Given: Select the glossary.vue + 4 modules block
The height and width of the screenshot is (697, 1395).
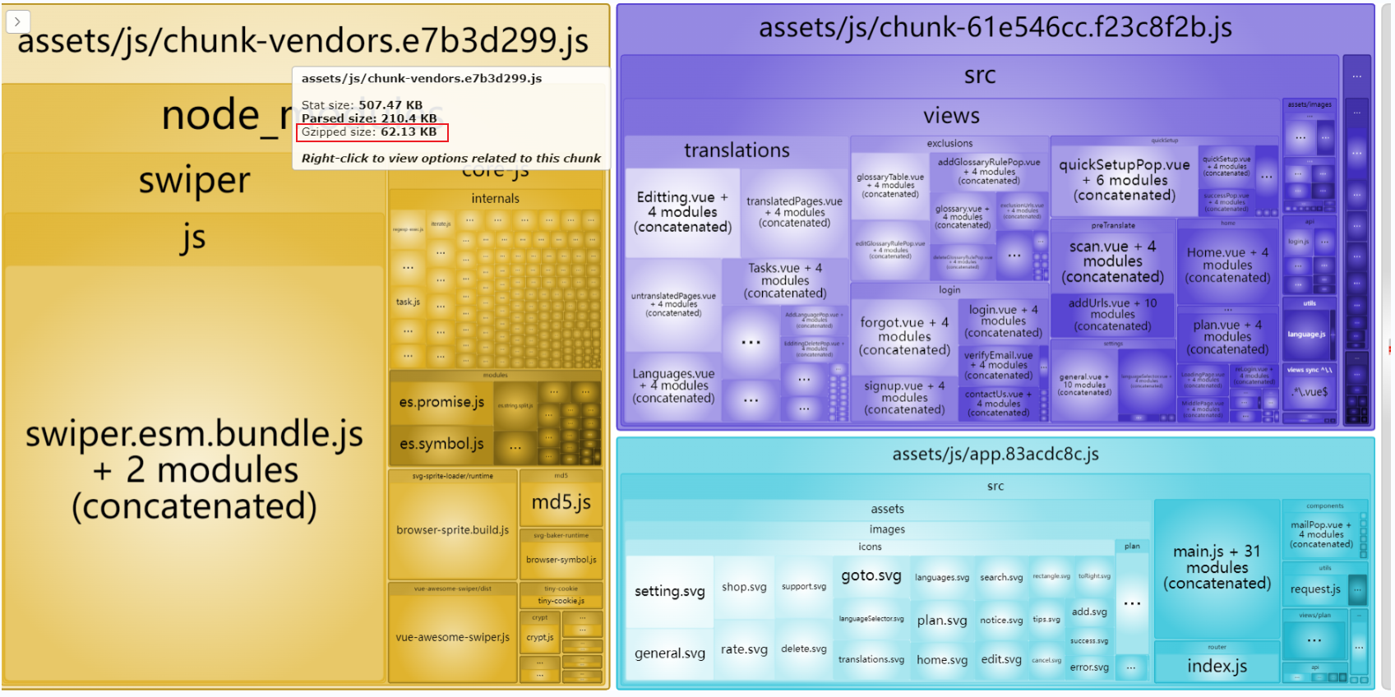Looking at the screenshot, I should coord(963,217).
